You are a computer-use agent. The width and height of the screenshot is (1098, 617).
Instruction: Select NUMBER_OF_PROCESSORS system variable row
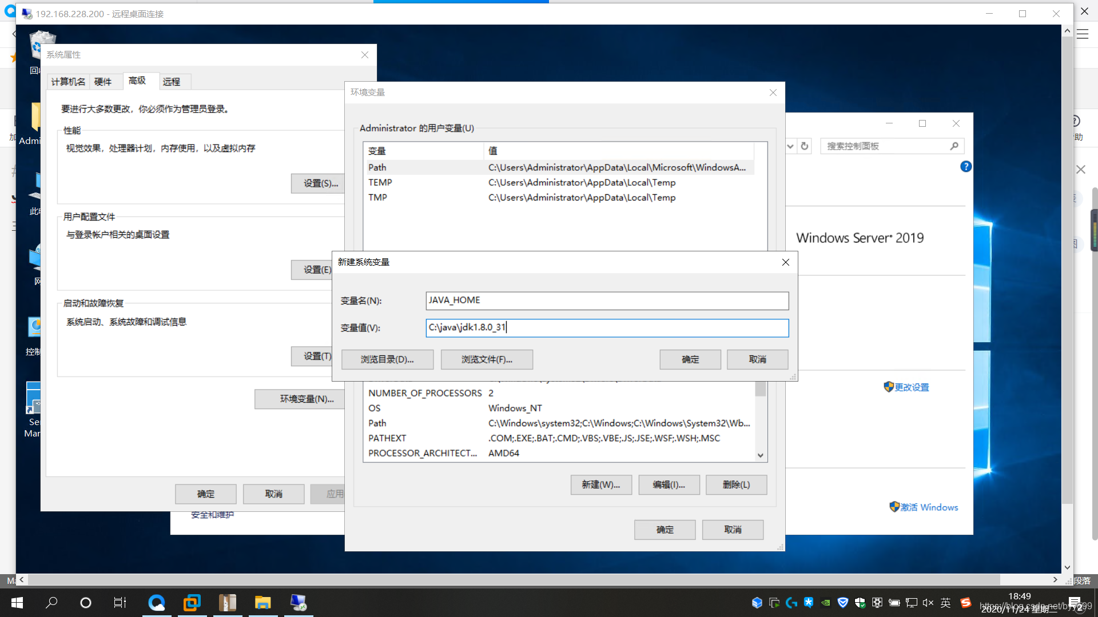(x=559, y=393)
